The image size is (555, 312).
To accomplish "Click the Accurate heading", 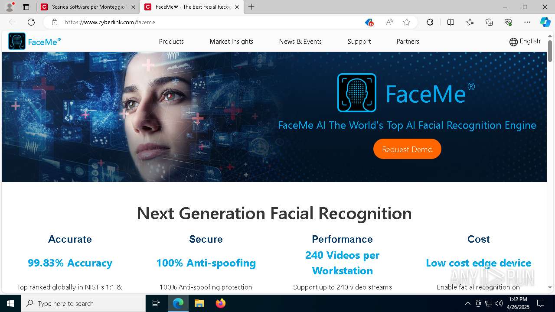I will 70,239.
